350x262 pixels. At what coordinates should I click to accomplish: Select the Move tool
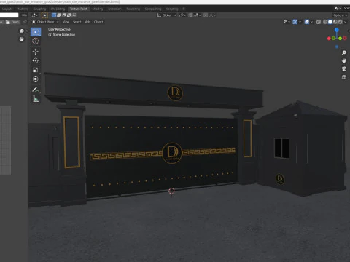(36, 52)
